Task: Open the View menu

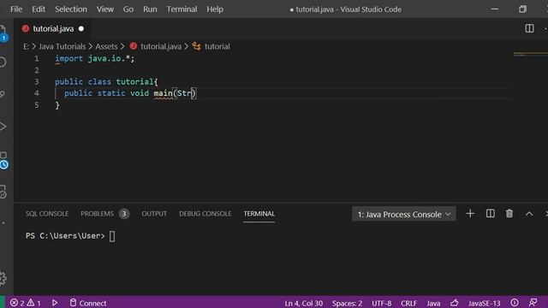Action: click(104, 9)
